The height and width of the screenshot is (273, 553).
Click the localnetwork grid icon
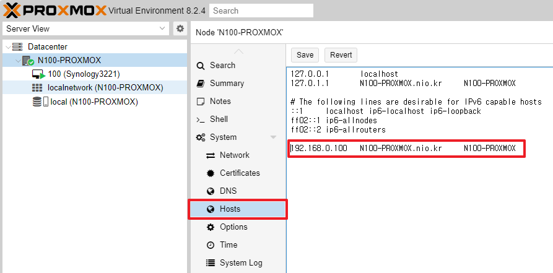(x=37, y=87)
